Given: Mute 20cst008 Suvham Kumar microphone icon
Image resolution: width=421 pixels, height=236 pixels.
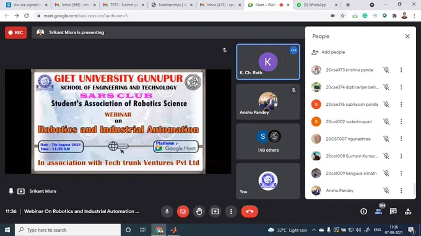Looking at the screenshot, I should [386, 156].
